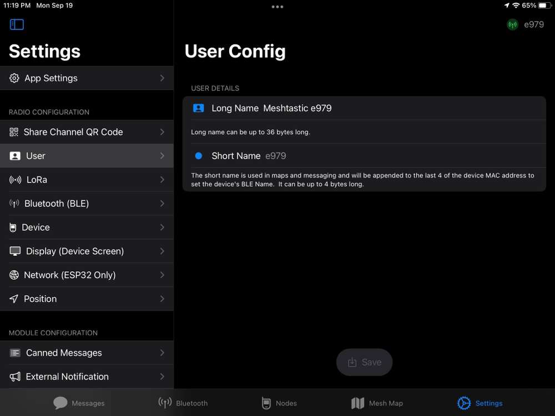Switch to the Nodes tab
This screenshot has height=416, width=555.
[x=279, y=403]
